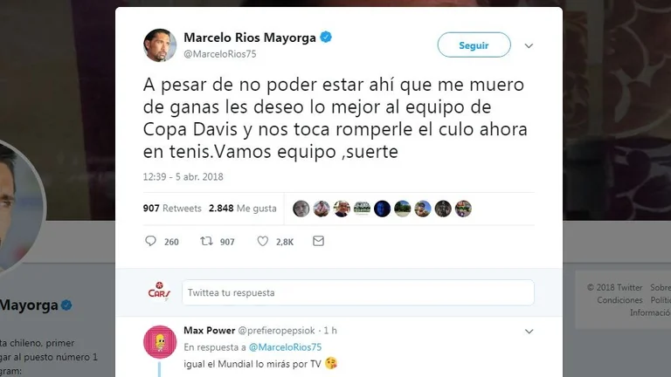The height and width of the screenshot is (377, 671).
Task: Open last liker avatar in the row
Action: point(463,209)
